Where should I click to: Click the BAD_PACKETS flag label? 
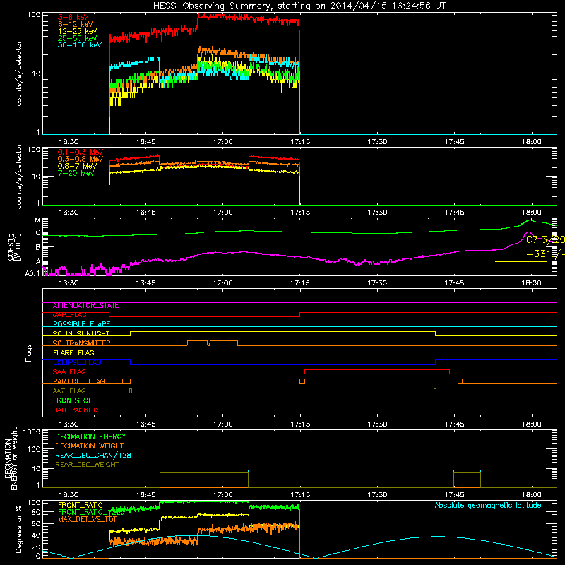click(x=77, y=410)
